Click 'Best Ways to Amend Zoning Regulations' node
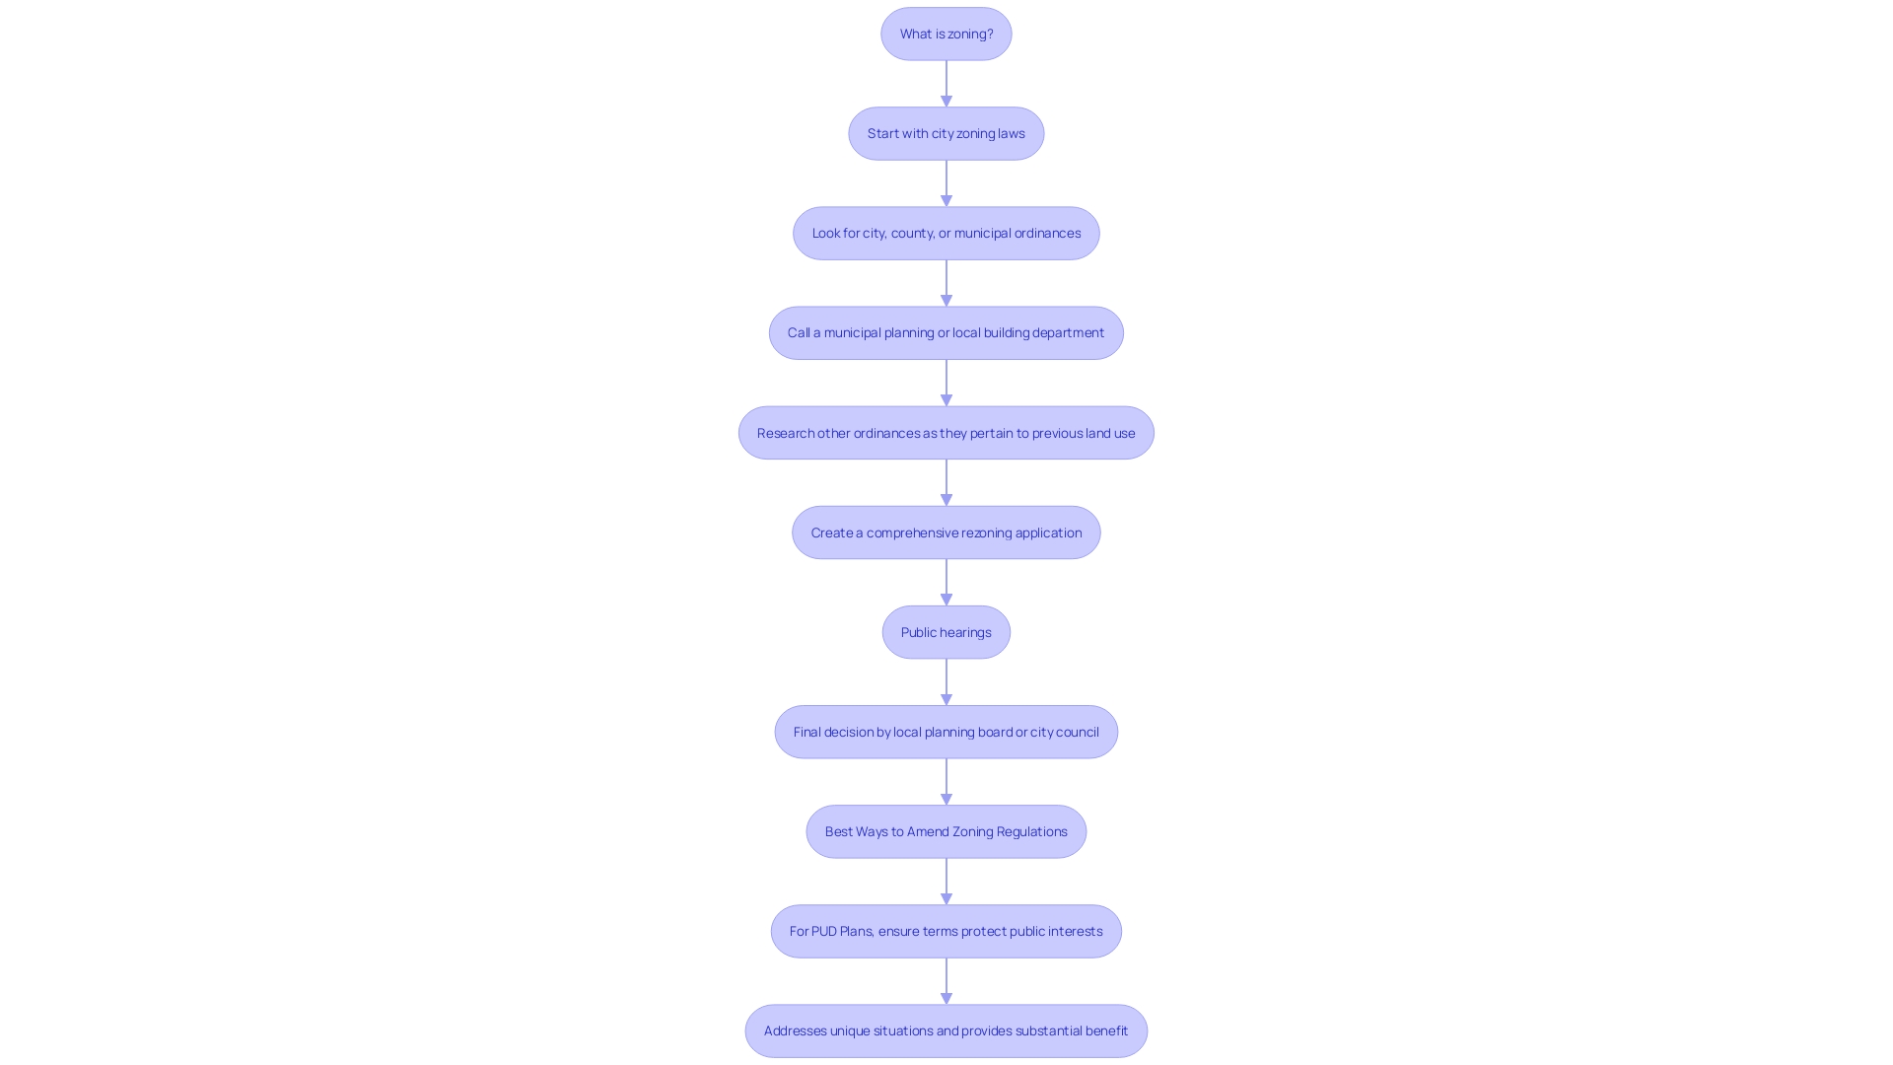Image resolution: width=1893 pixels, height=1065 pixels. [946, 831]
